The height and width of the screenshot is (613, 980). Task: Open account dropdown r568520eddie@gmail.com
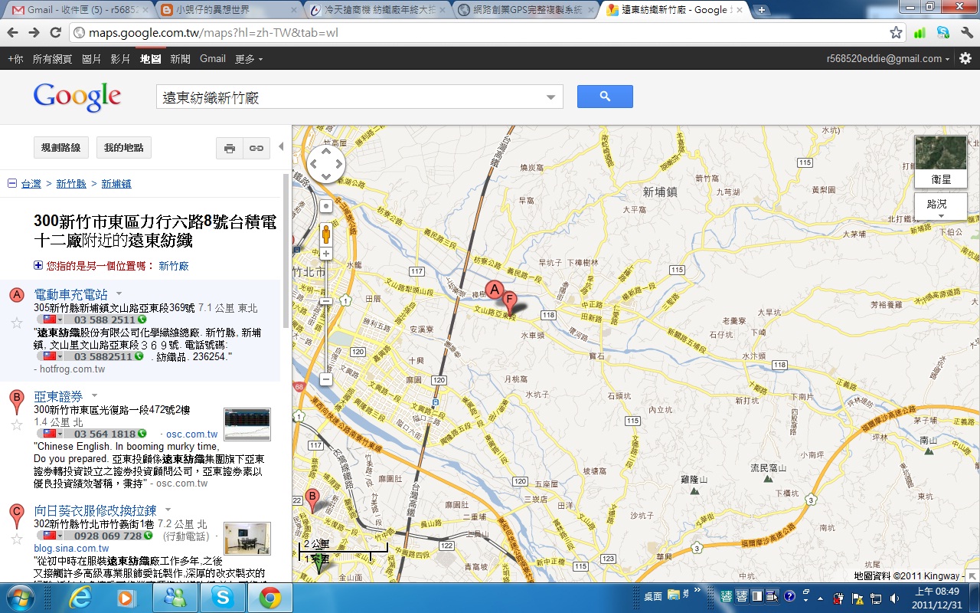[888, 59]
